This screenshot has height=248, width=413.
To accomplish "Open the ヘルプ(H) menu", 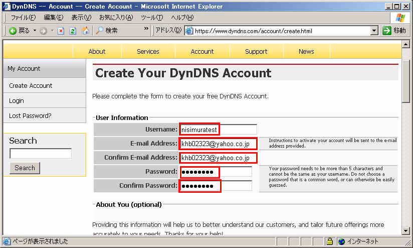I will [182, 18].
